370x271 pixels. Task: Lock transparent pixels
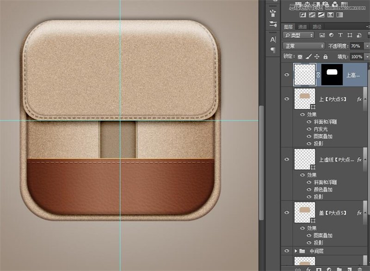300,56
